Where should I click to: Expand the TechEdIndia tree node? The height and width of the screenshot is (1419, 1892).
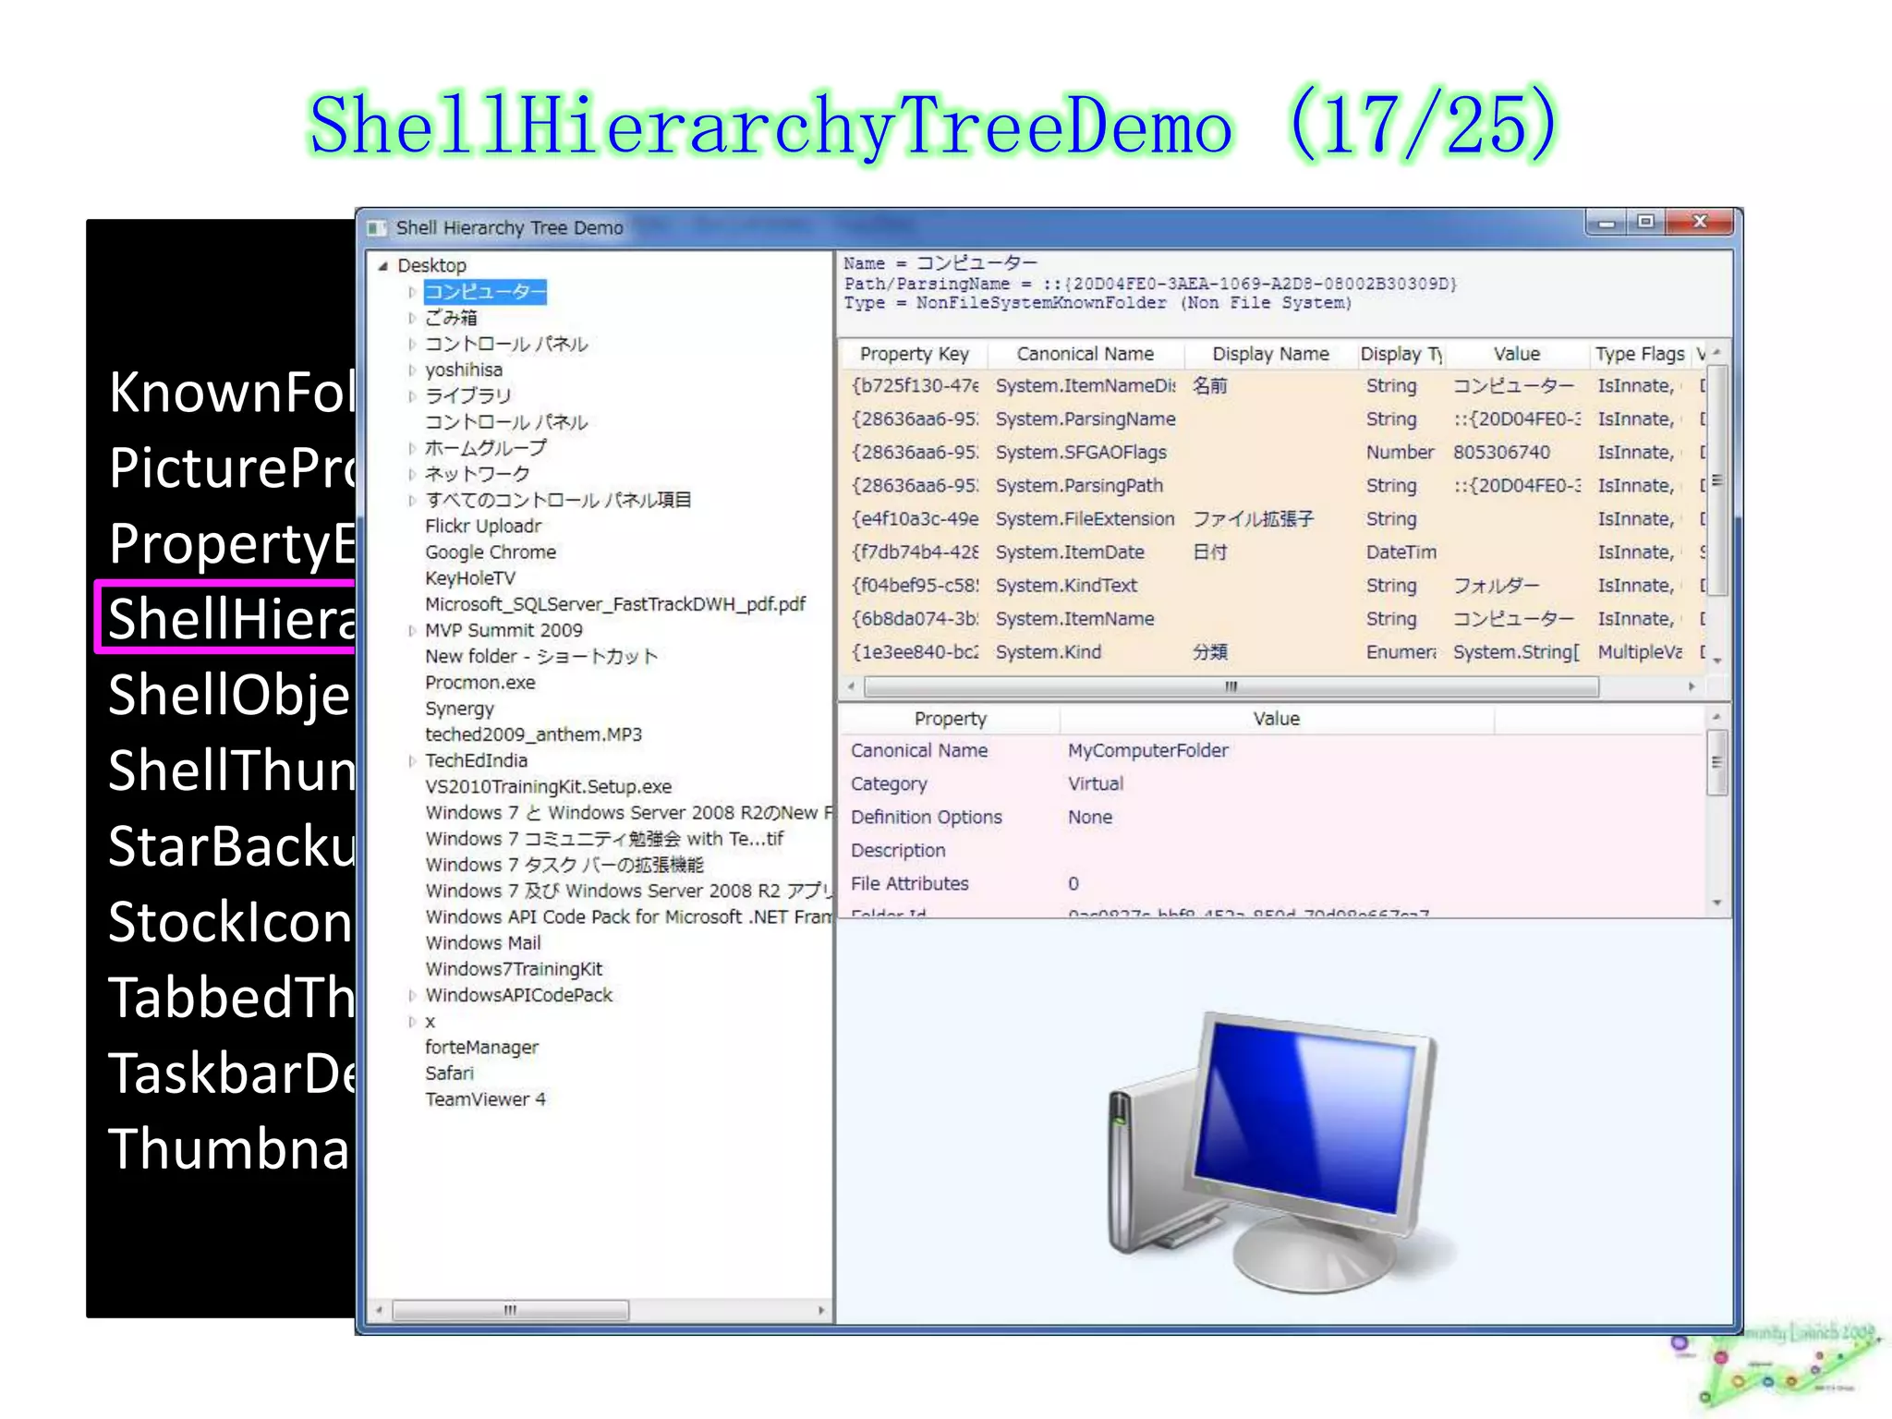(x=412, y=761)
